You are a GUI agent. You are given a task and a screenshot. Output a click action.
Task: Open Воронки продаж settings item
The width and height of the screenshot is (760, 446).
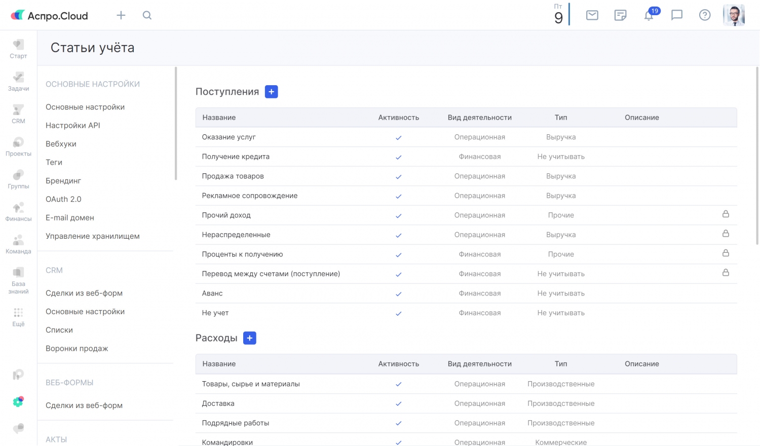[77, 348]
